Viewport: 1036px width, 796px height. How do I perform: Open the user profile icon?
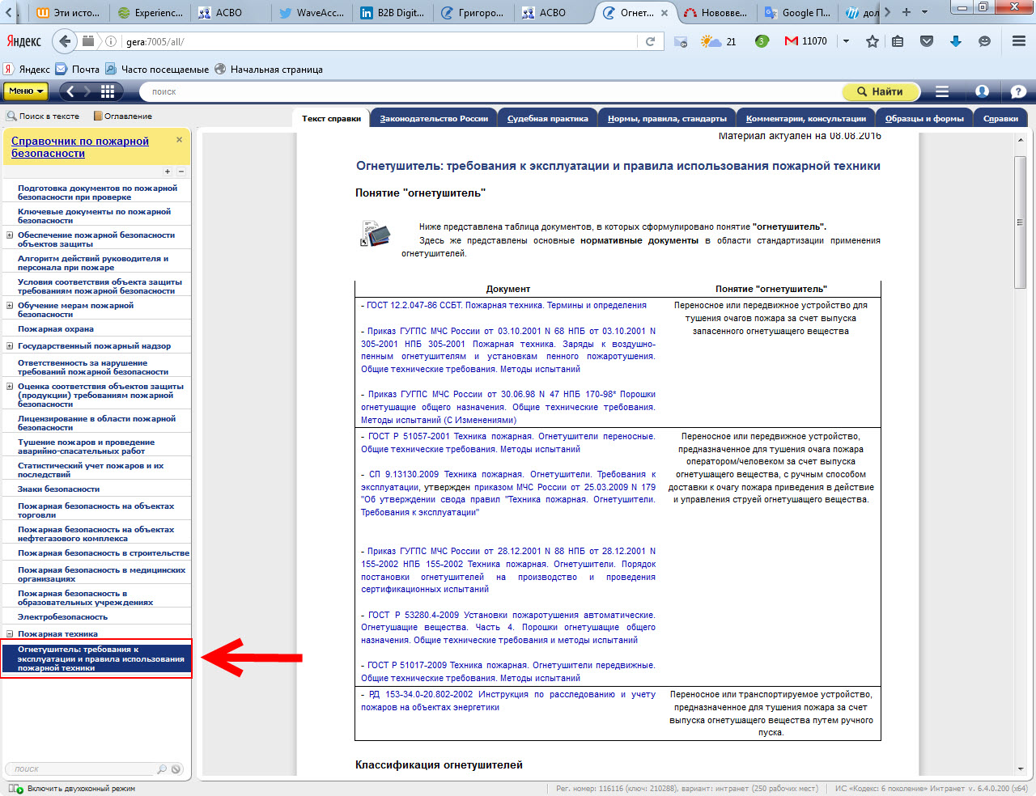click(982, 91)
